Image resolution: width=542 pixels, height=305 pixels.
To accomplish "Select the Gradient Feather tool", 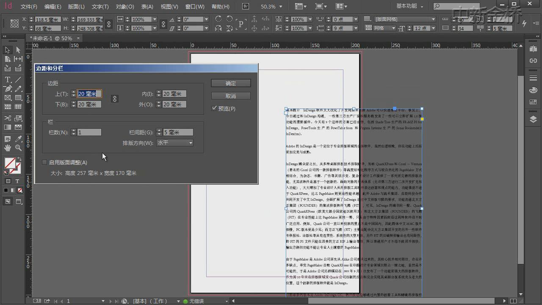I will tap(18, 127).
